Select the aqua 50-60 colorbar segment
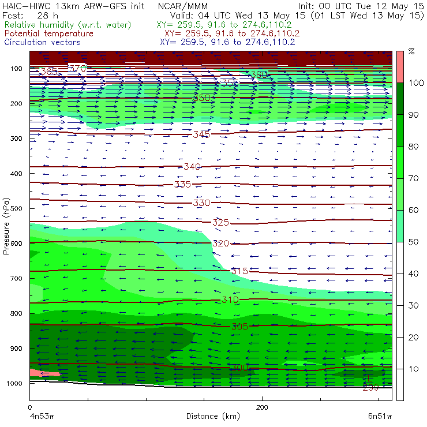Screen dimensions: 427x427 pos(400,226)
